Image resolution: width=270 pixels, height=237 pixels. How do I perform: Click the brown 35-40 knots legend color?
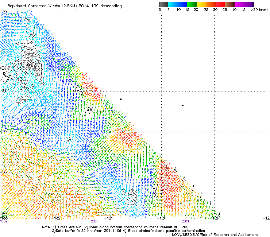(230, 4)
